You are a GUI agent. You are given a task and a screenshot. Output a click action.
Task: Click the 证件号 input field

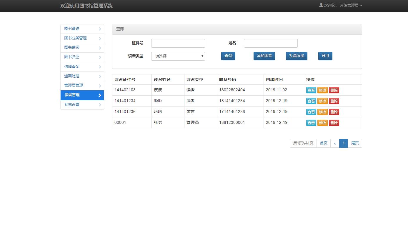click(x=178, y=43)
